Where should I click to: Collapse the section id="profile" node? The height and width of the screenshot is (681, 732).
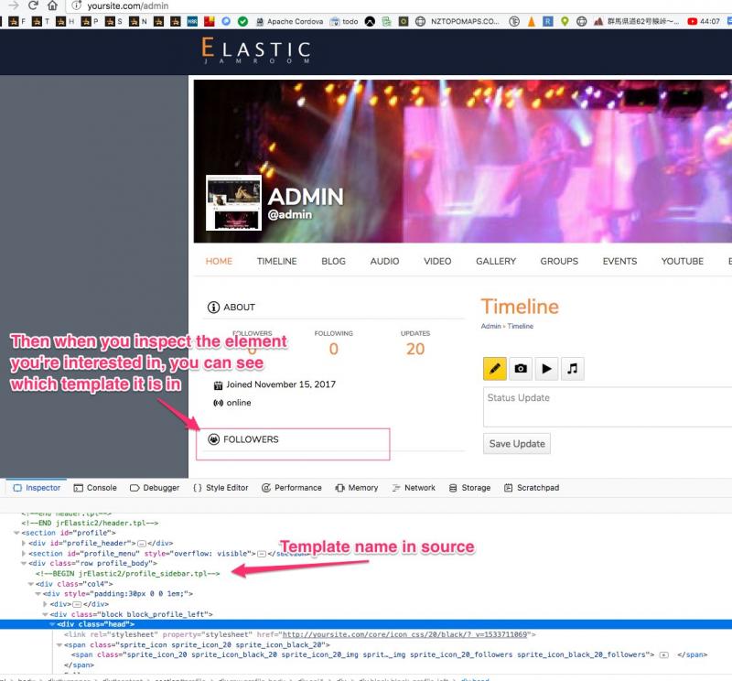pyautogui.click(x=16, y=533)
